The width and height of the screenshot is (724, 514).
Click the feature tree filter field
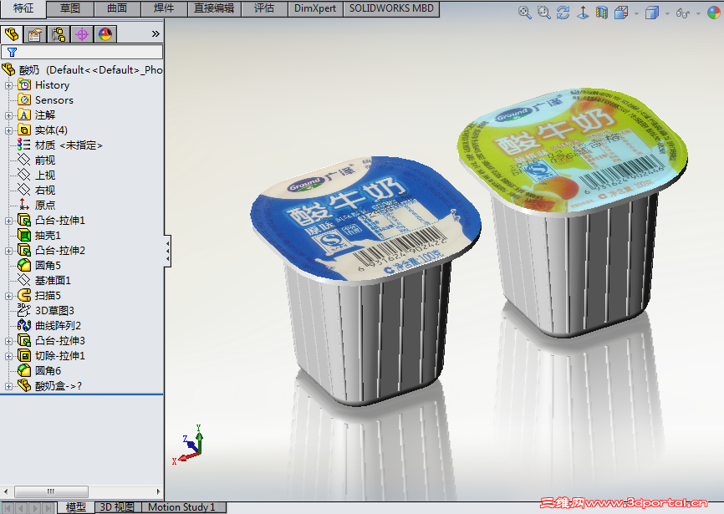(x=82, y=52)
